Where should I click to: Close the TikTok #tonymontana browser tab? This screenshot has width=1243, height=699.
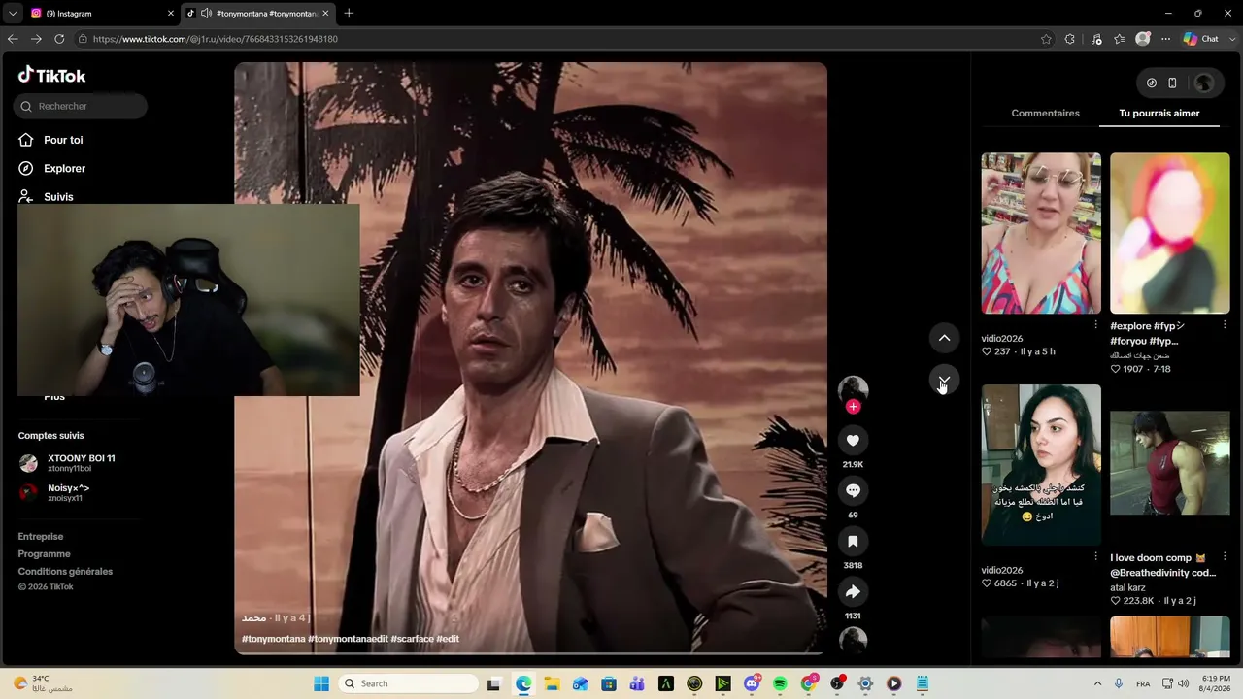point(325,14)
